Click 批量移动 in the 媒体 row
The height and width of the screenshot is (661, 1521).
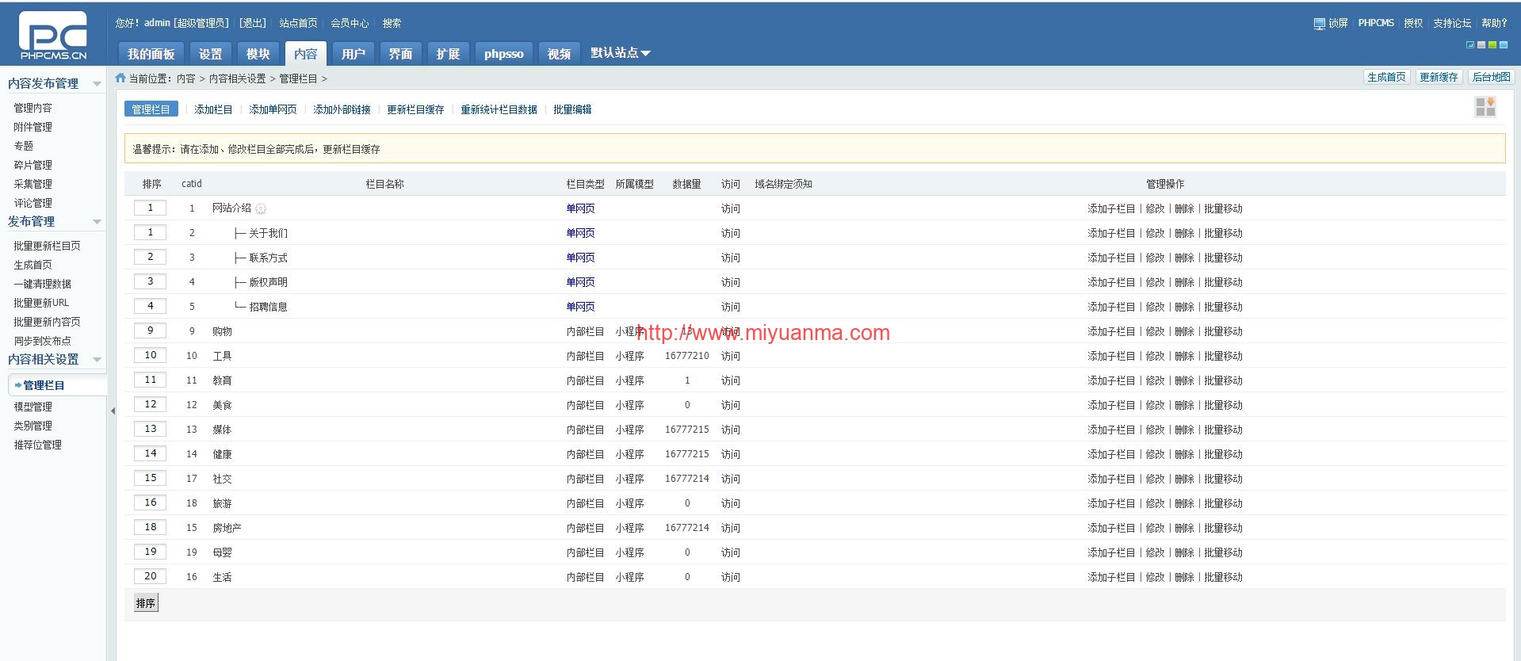1223,430
